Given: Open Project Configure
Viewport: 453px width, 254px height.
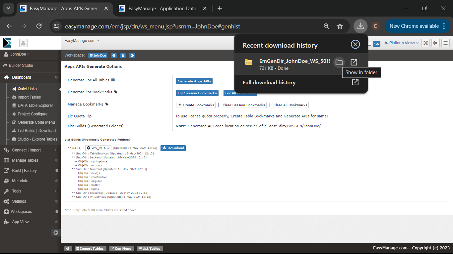Looking at the screenshot, I should coord(30,114).
